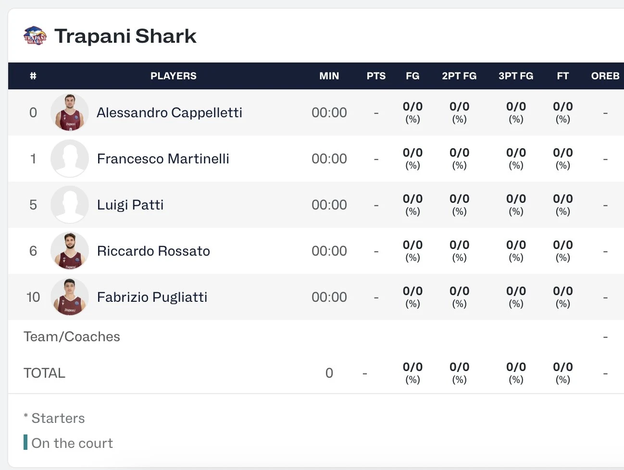Open Alessandro Cappelletti's player profile link
624x470 pixels.
click(x=169, y=112)
